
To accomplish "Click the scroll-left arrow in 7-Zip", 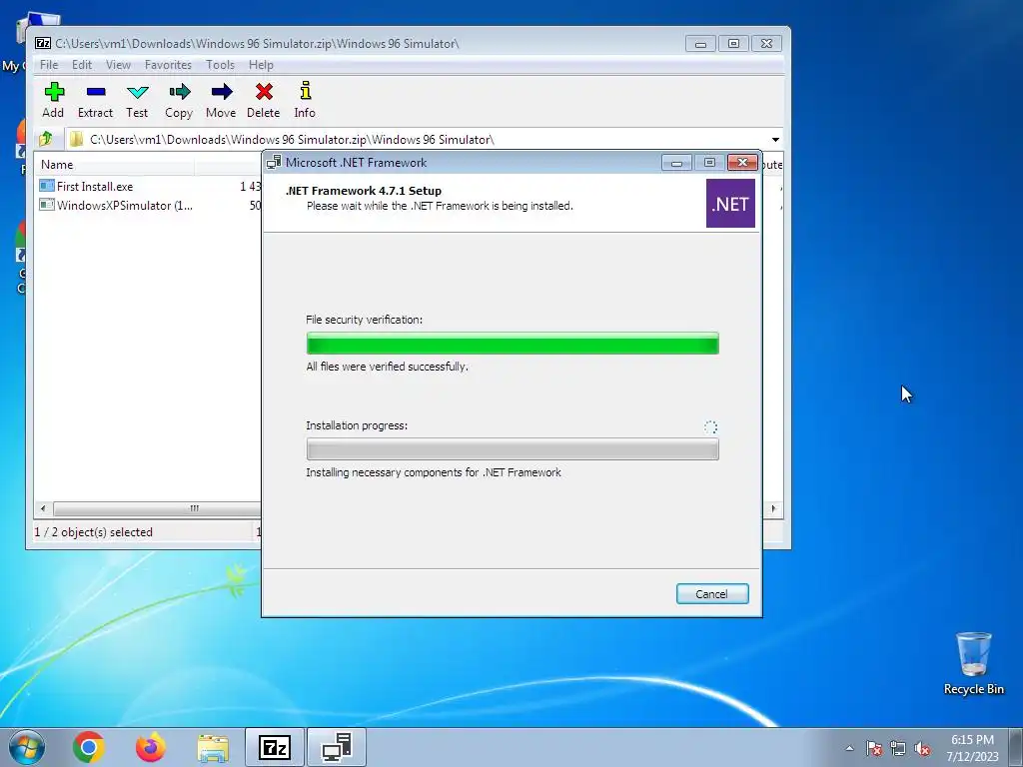I will click(43, 508).
